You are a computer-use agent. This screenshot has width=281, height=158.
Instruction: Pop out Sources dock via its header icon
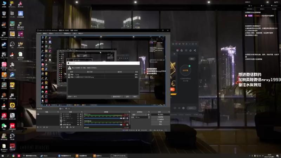click(82, 112)
